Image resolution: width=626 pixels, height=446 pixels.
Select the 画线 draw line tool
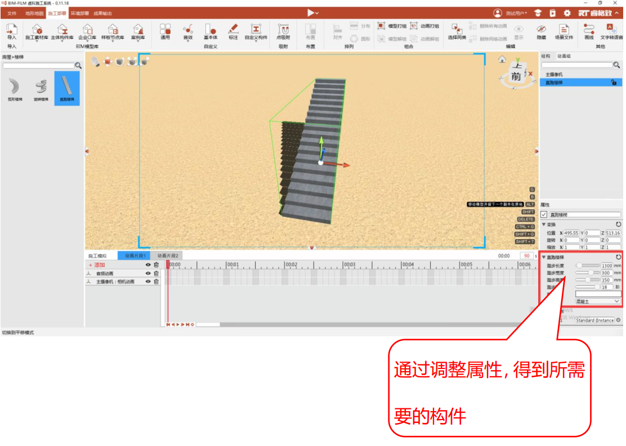pyautogui.click(x=589, y=31)
